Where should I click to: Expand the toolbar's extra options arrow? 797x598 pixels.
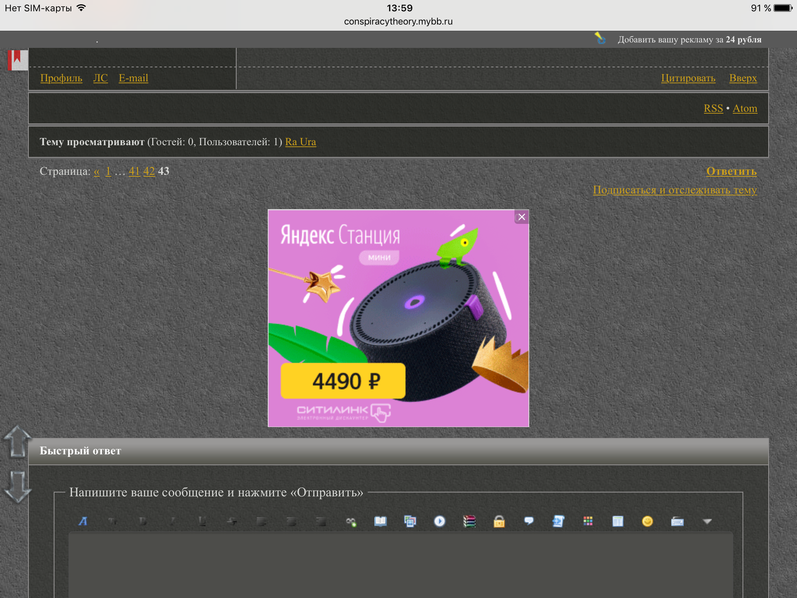707,521
